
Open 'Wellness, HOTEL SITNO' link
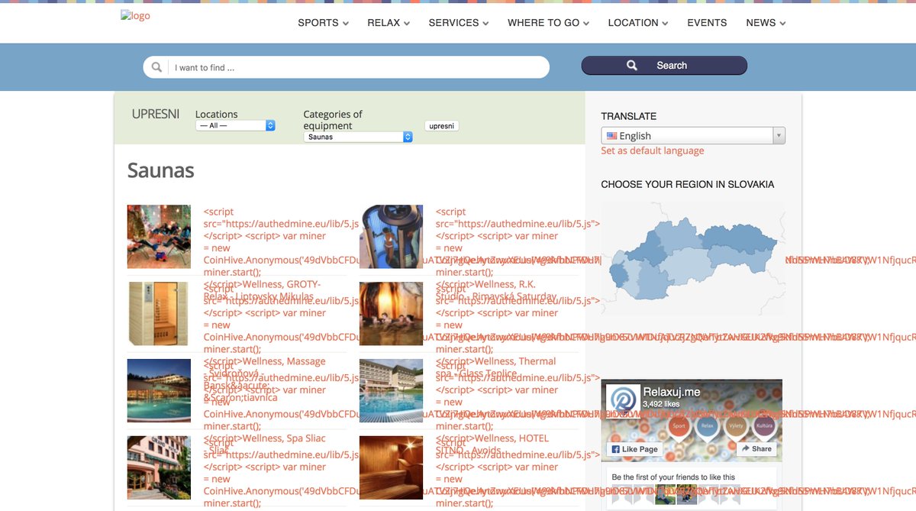click(x=492, y=444)
